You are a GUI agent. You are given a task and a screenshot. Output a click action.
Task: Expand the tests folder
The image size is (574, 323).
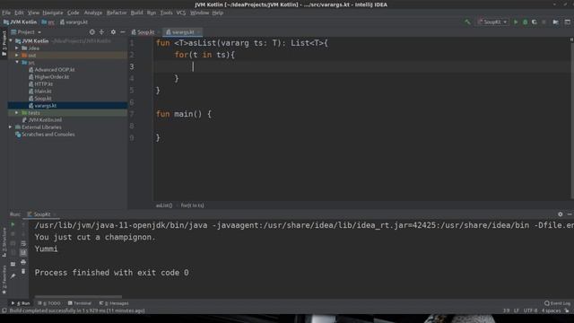click(x=17, y=113)
